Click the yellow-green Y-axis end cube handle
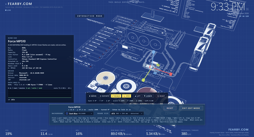The height and width of the screenshot is (137, 254). pos(143,79)
